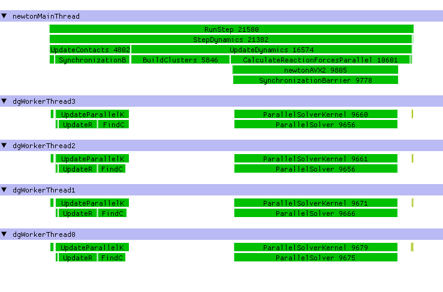Click the UpdateDynamics 16574 block

point(271,50)
